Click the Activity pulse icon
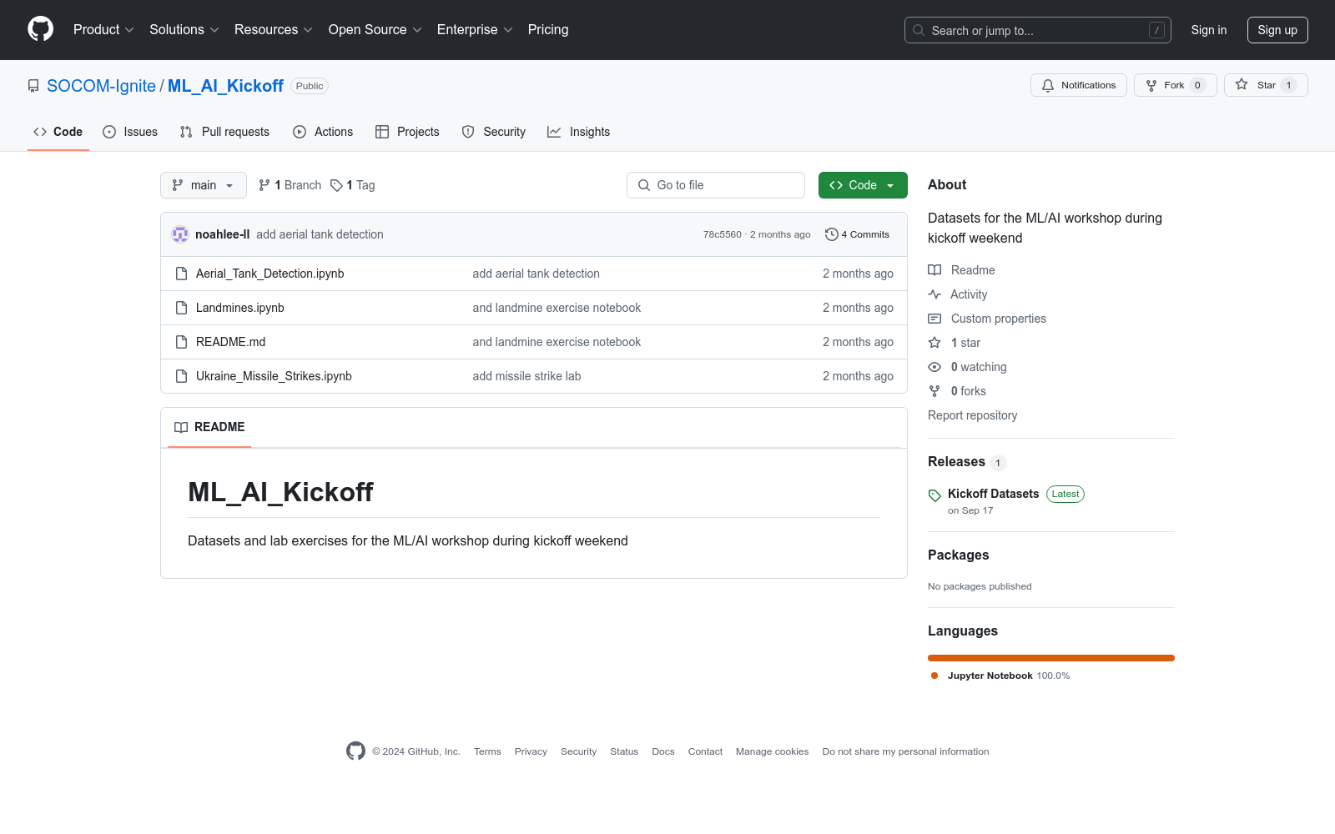This screenshot has height=834, width=1335. (x=934, y=294)
